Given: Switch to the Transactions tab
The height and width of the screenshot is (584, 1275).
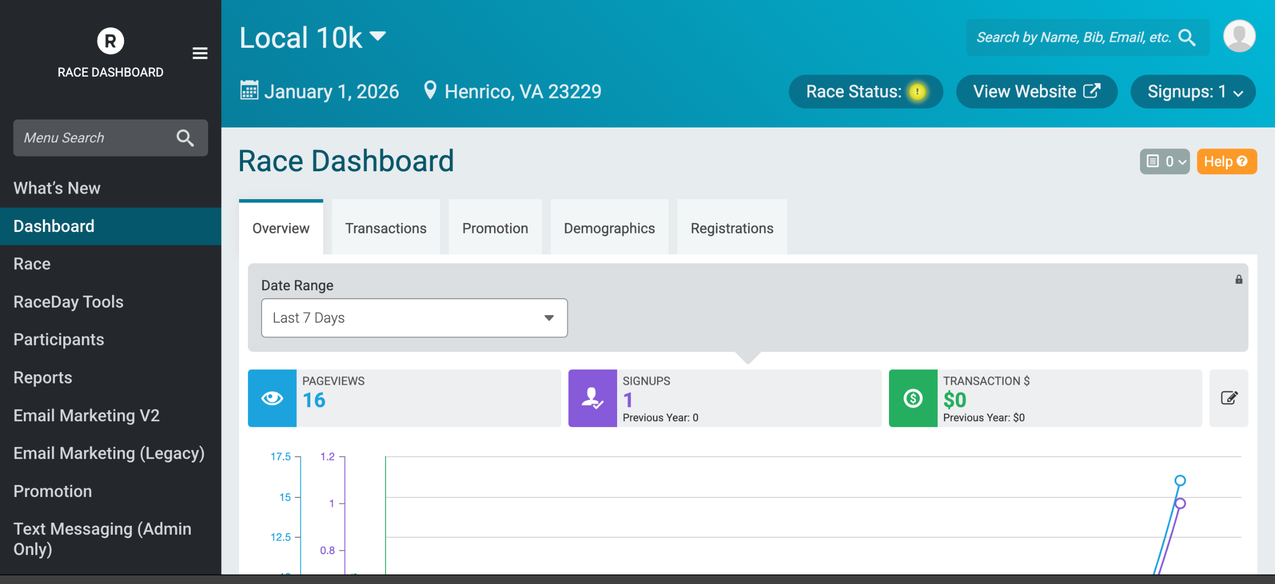Looking at the screenshot, I should (385, 228).
